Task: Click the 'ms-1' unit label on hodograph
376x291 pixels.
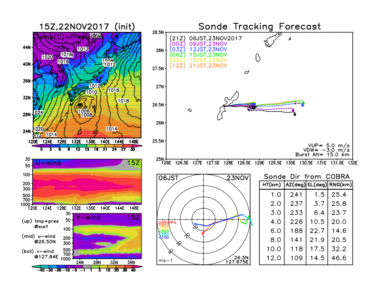Action: [166, 261]
